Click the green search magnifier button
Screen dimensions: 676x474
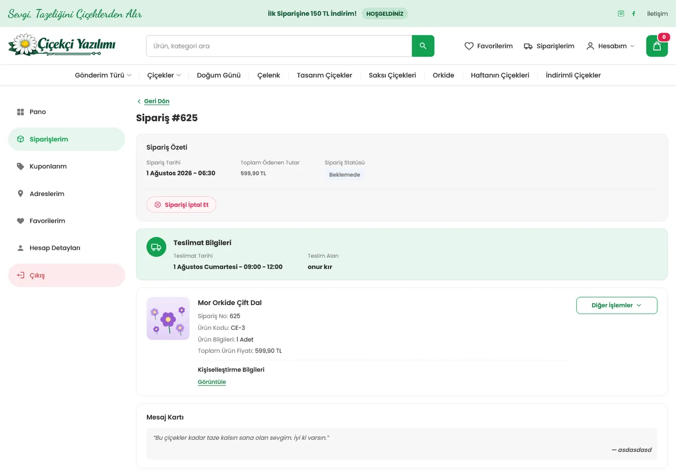(423, 46)
